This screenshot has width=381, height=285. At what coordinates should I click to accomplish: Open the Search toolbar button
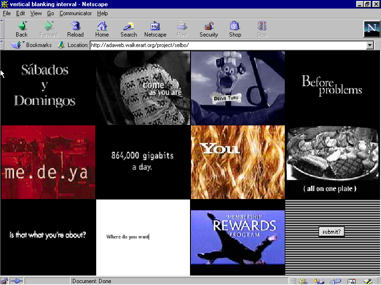pos(129,29)
